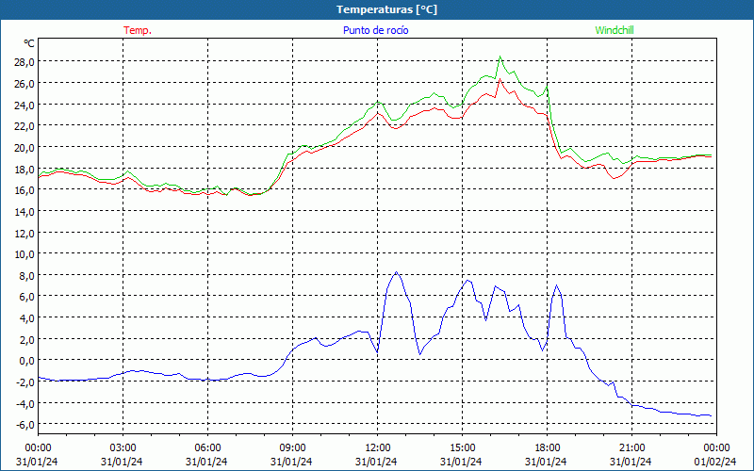Screen dimensions: 754x471
Task: Click the red temperature curve's highest peak
Action: tap(500, 79)
